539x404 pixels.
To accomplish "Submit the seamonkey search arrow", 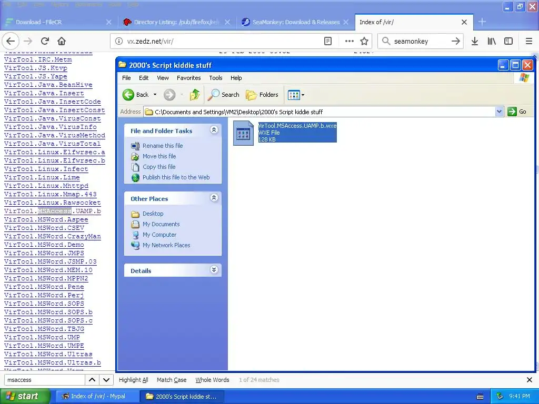I will [456, 41].
